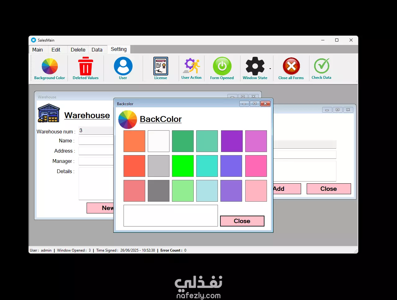Screen dimensions: 397x300
Task: Click the Close button in the right background window
Action: point(329,189)
